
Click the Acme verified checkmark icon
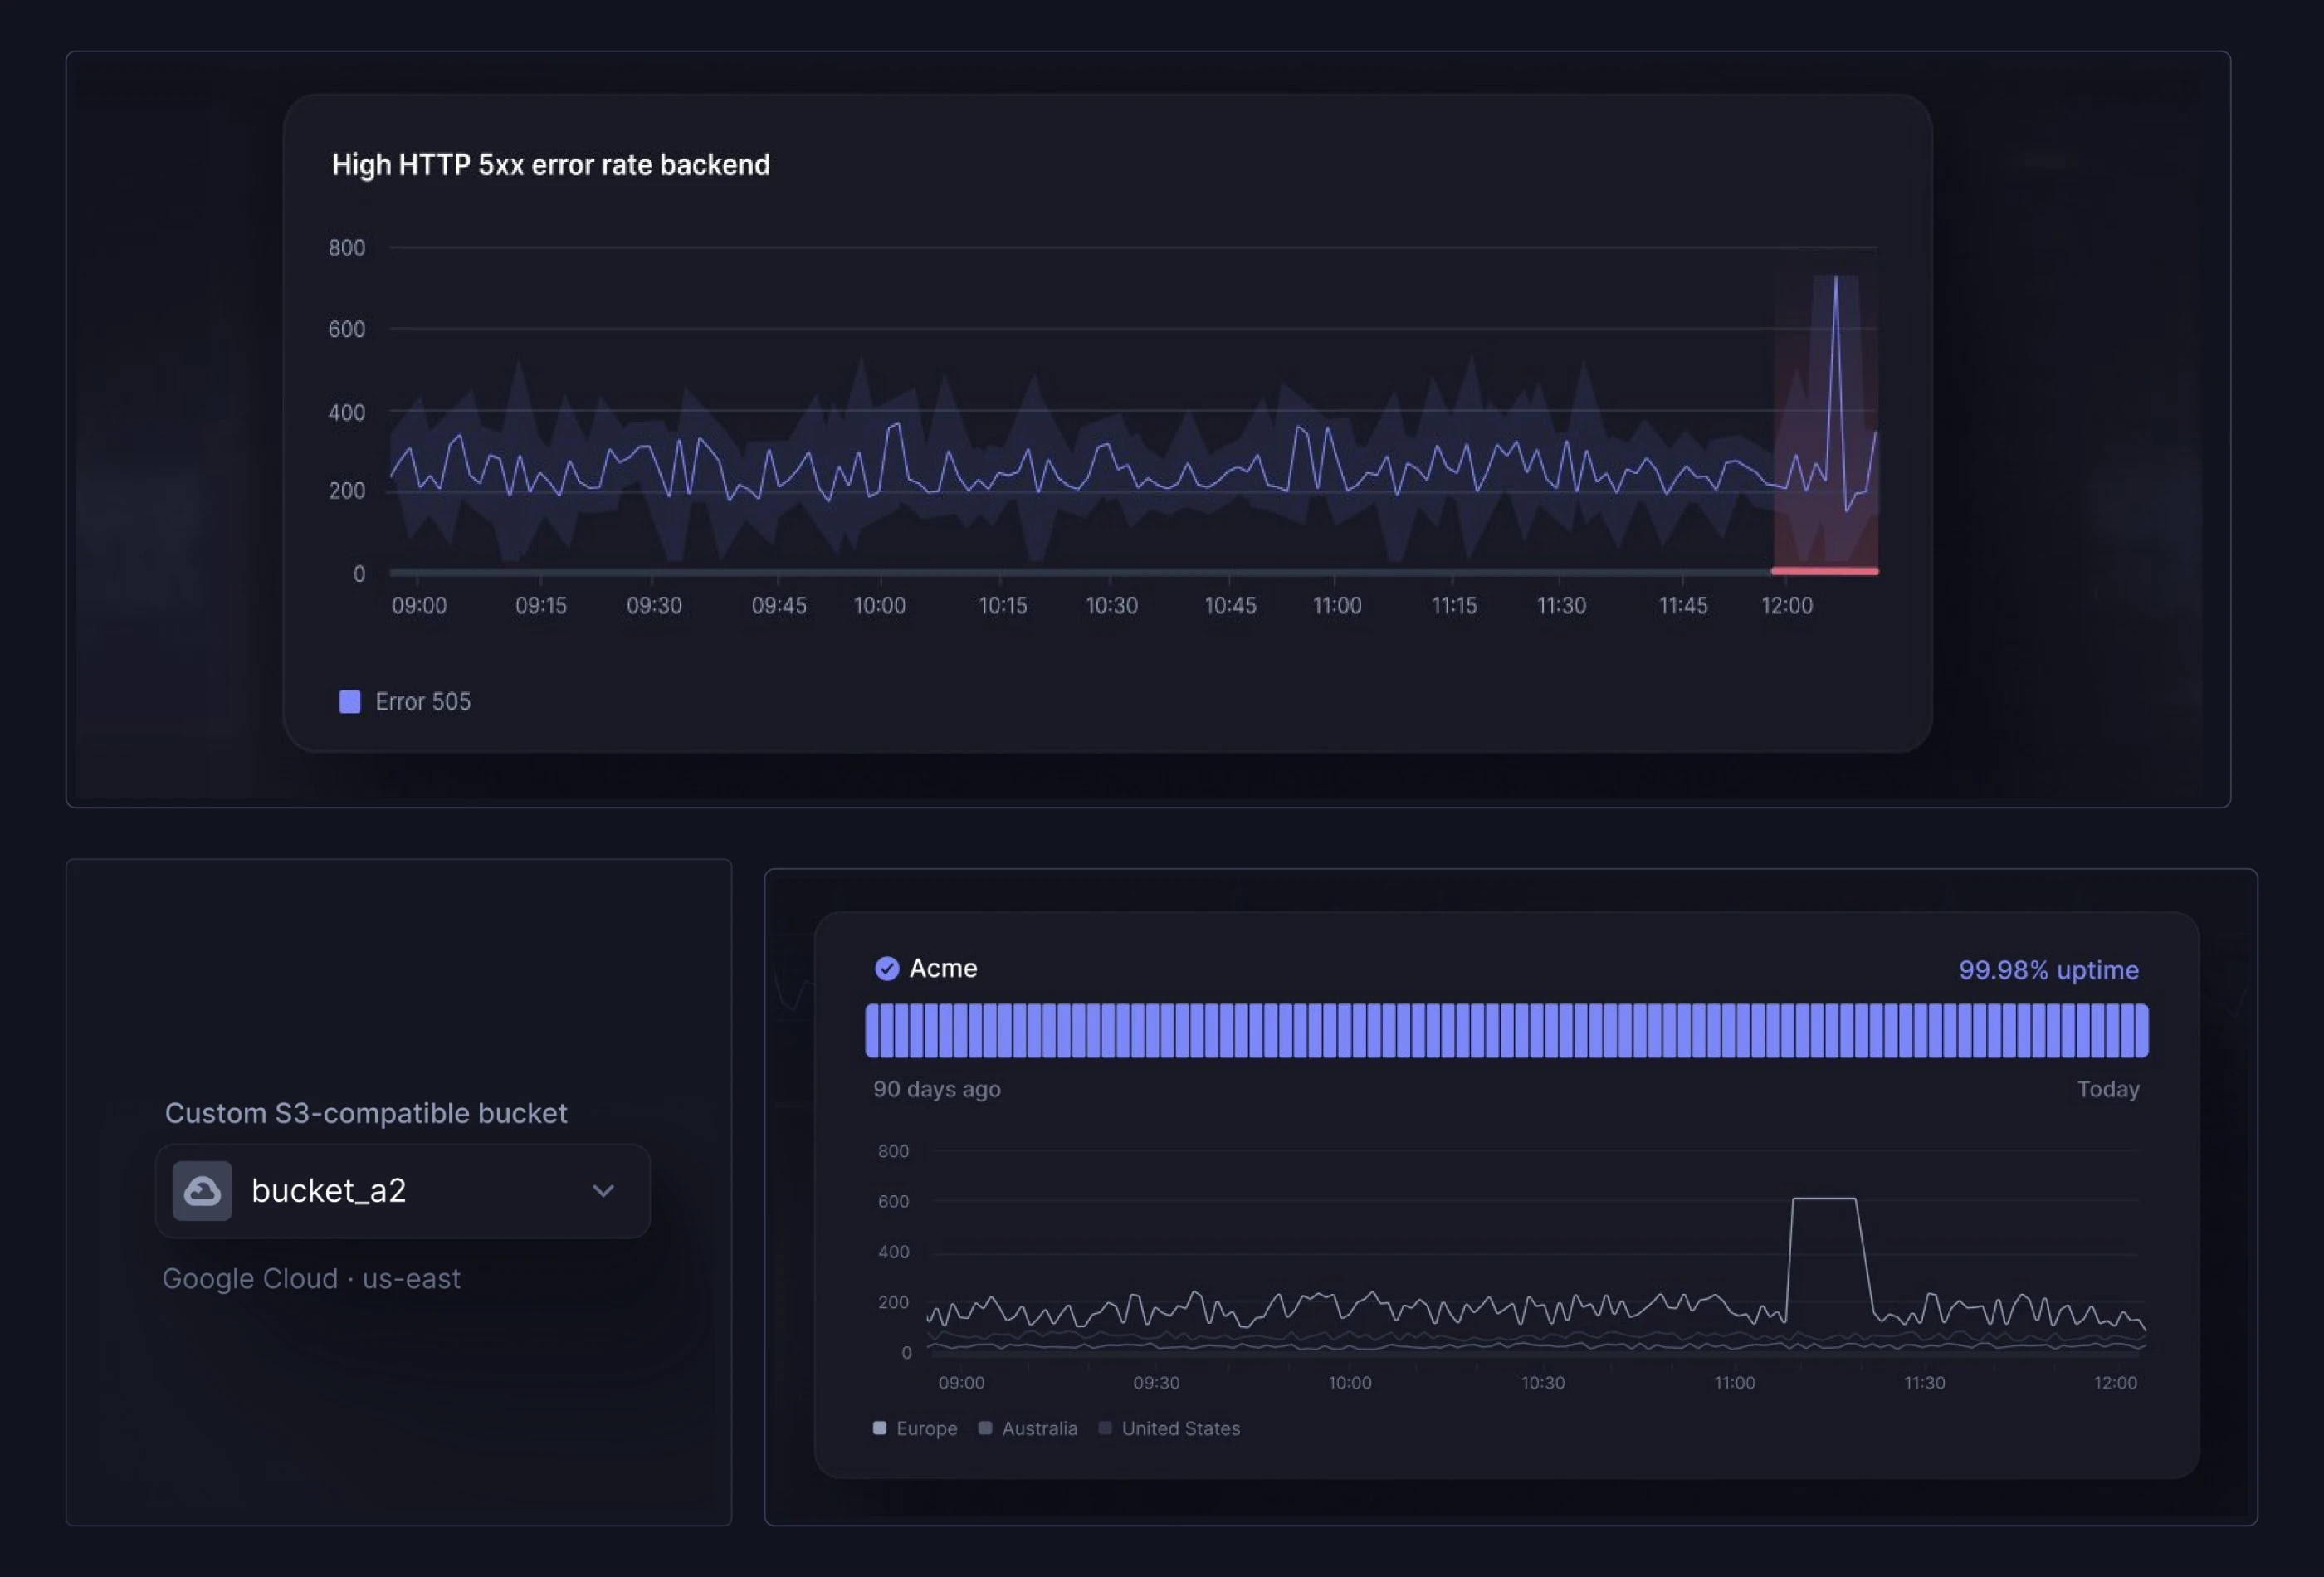[888, 968]
